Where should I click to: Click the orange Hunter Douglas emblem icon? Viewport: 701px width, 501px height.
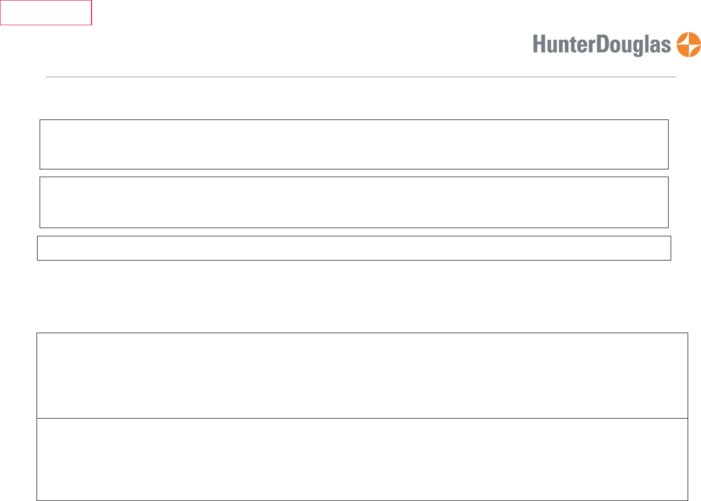coord(689,44)
